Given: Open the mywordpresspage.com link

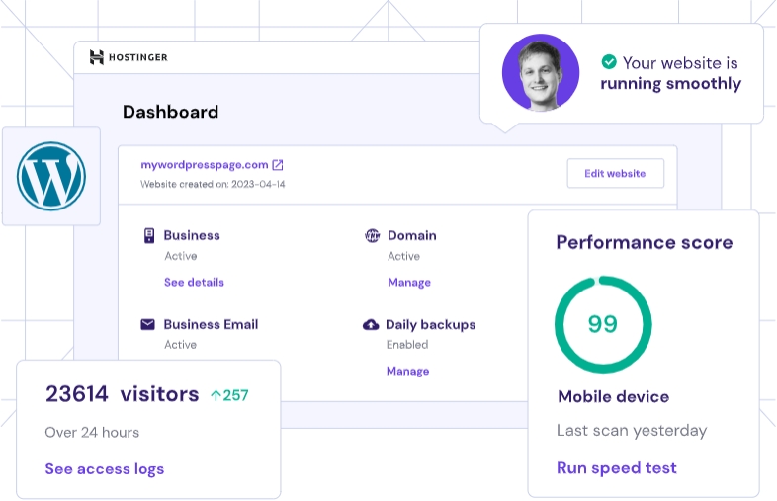Looking at the screenshot, I should 204,165.
